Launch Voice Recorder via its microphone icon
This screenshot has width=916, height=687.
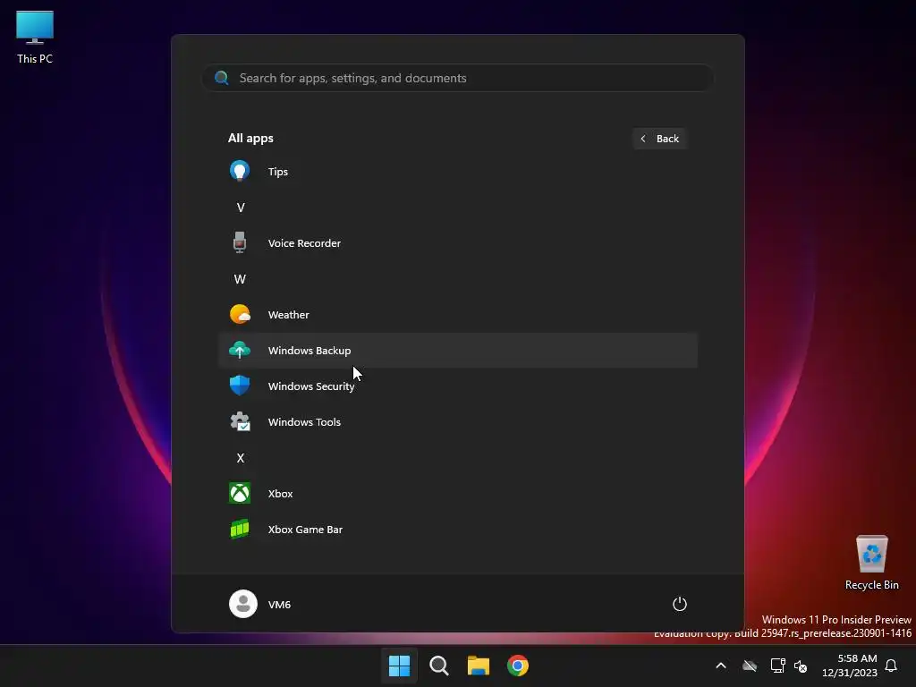pos(240,242)
